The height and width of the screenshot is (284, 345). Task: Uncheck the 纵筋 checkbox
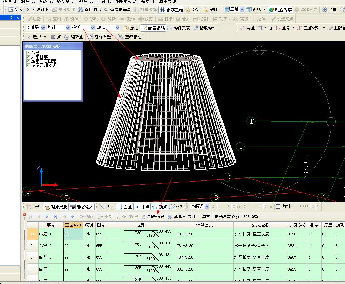pos(28,53)
